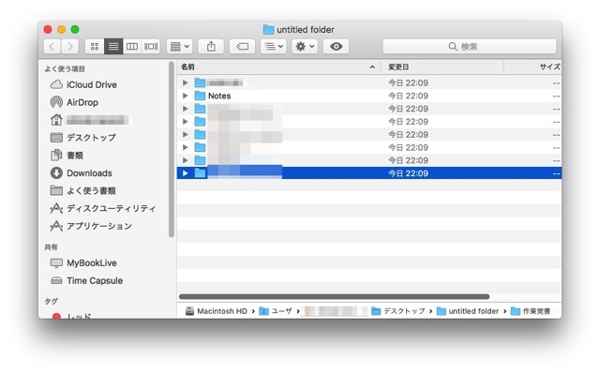Click the Share toolbar button
The width and height of the screenshot is (600, 373).
211,46
